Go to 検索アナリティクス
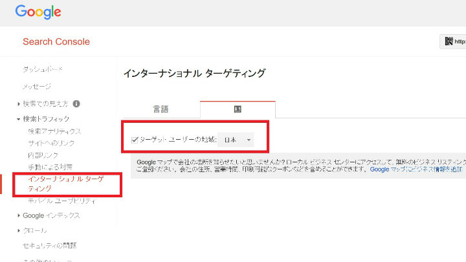Screen dimensions: 466x262 point(54,131)
